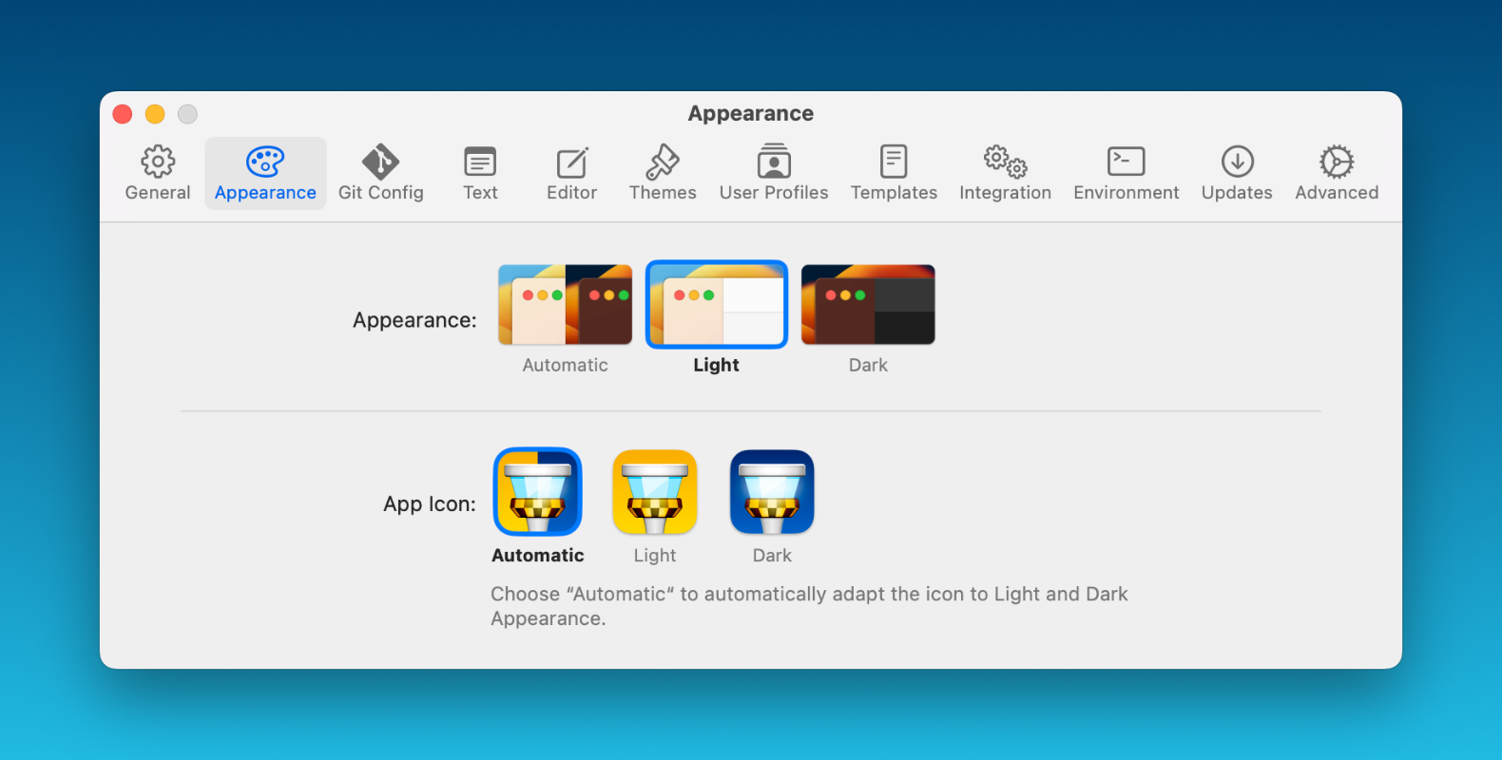
Task: Go to User Profiles settings
Action: click(774, 173)
